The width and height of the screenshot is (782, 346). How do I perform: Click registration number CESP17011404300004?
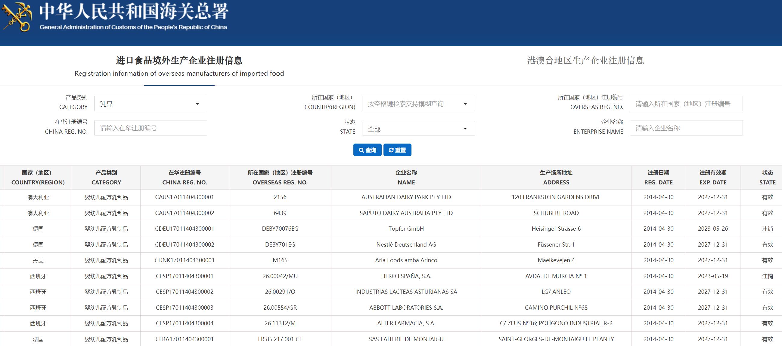pos(185,323)
